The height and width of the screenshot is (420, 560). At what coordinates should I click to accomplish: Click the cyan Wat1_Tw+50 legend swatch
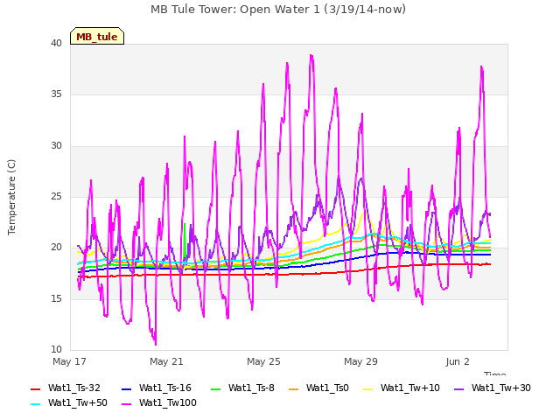click(x=35, y=404)
